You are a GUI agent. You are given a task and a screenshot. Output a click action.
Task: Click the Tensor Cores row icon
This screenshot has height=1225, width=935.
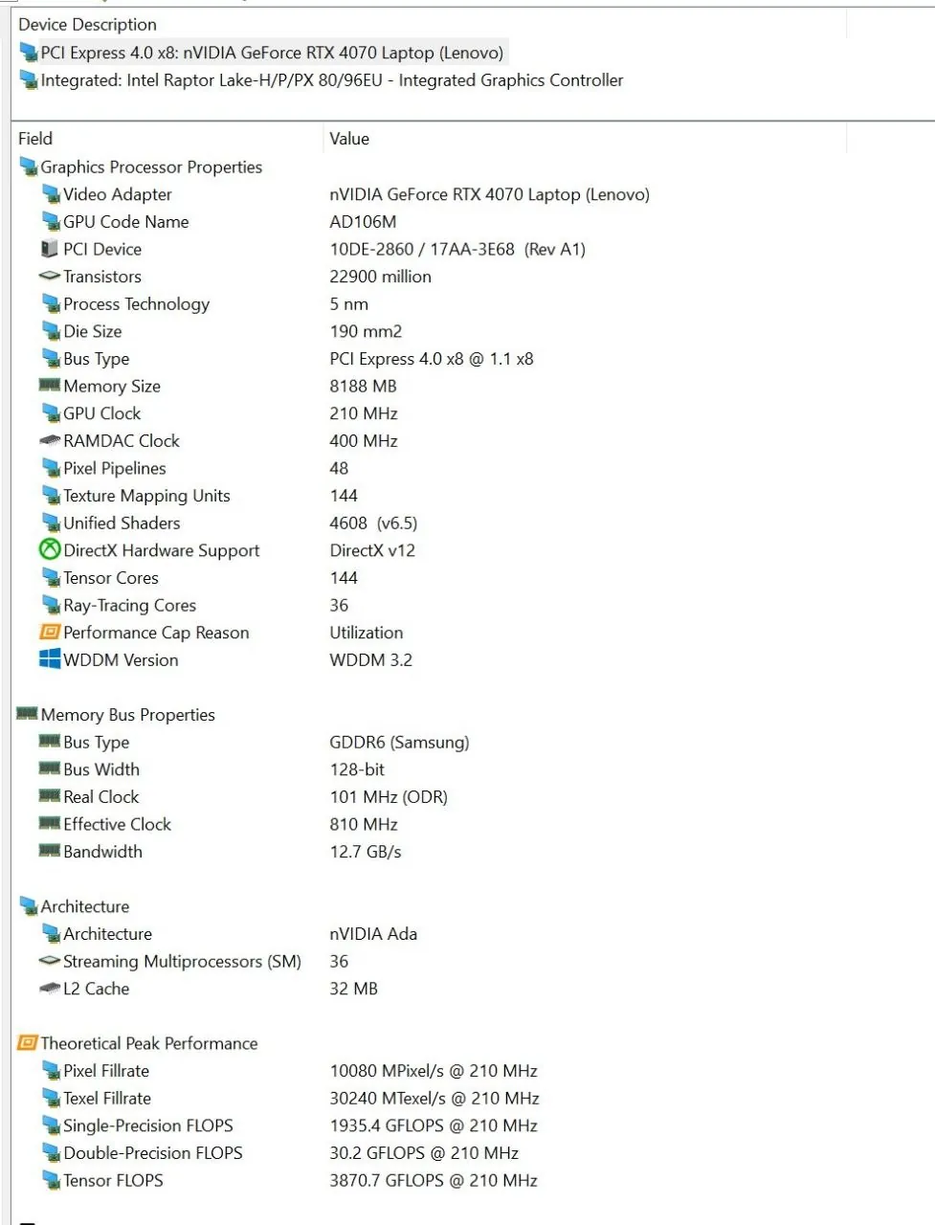coord(51,578)
